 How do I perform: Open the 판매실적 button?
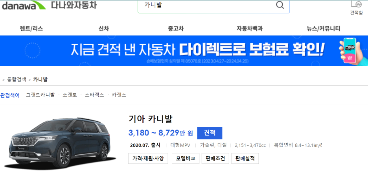[x=245, y=158]
